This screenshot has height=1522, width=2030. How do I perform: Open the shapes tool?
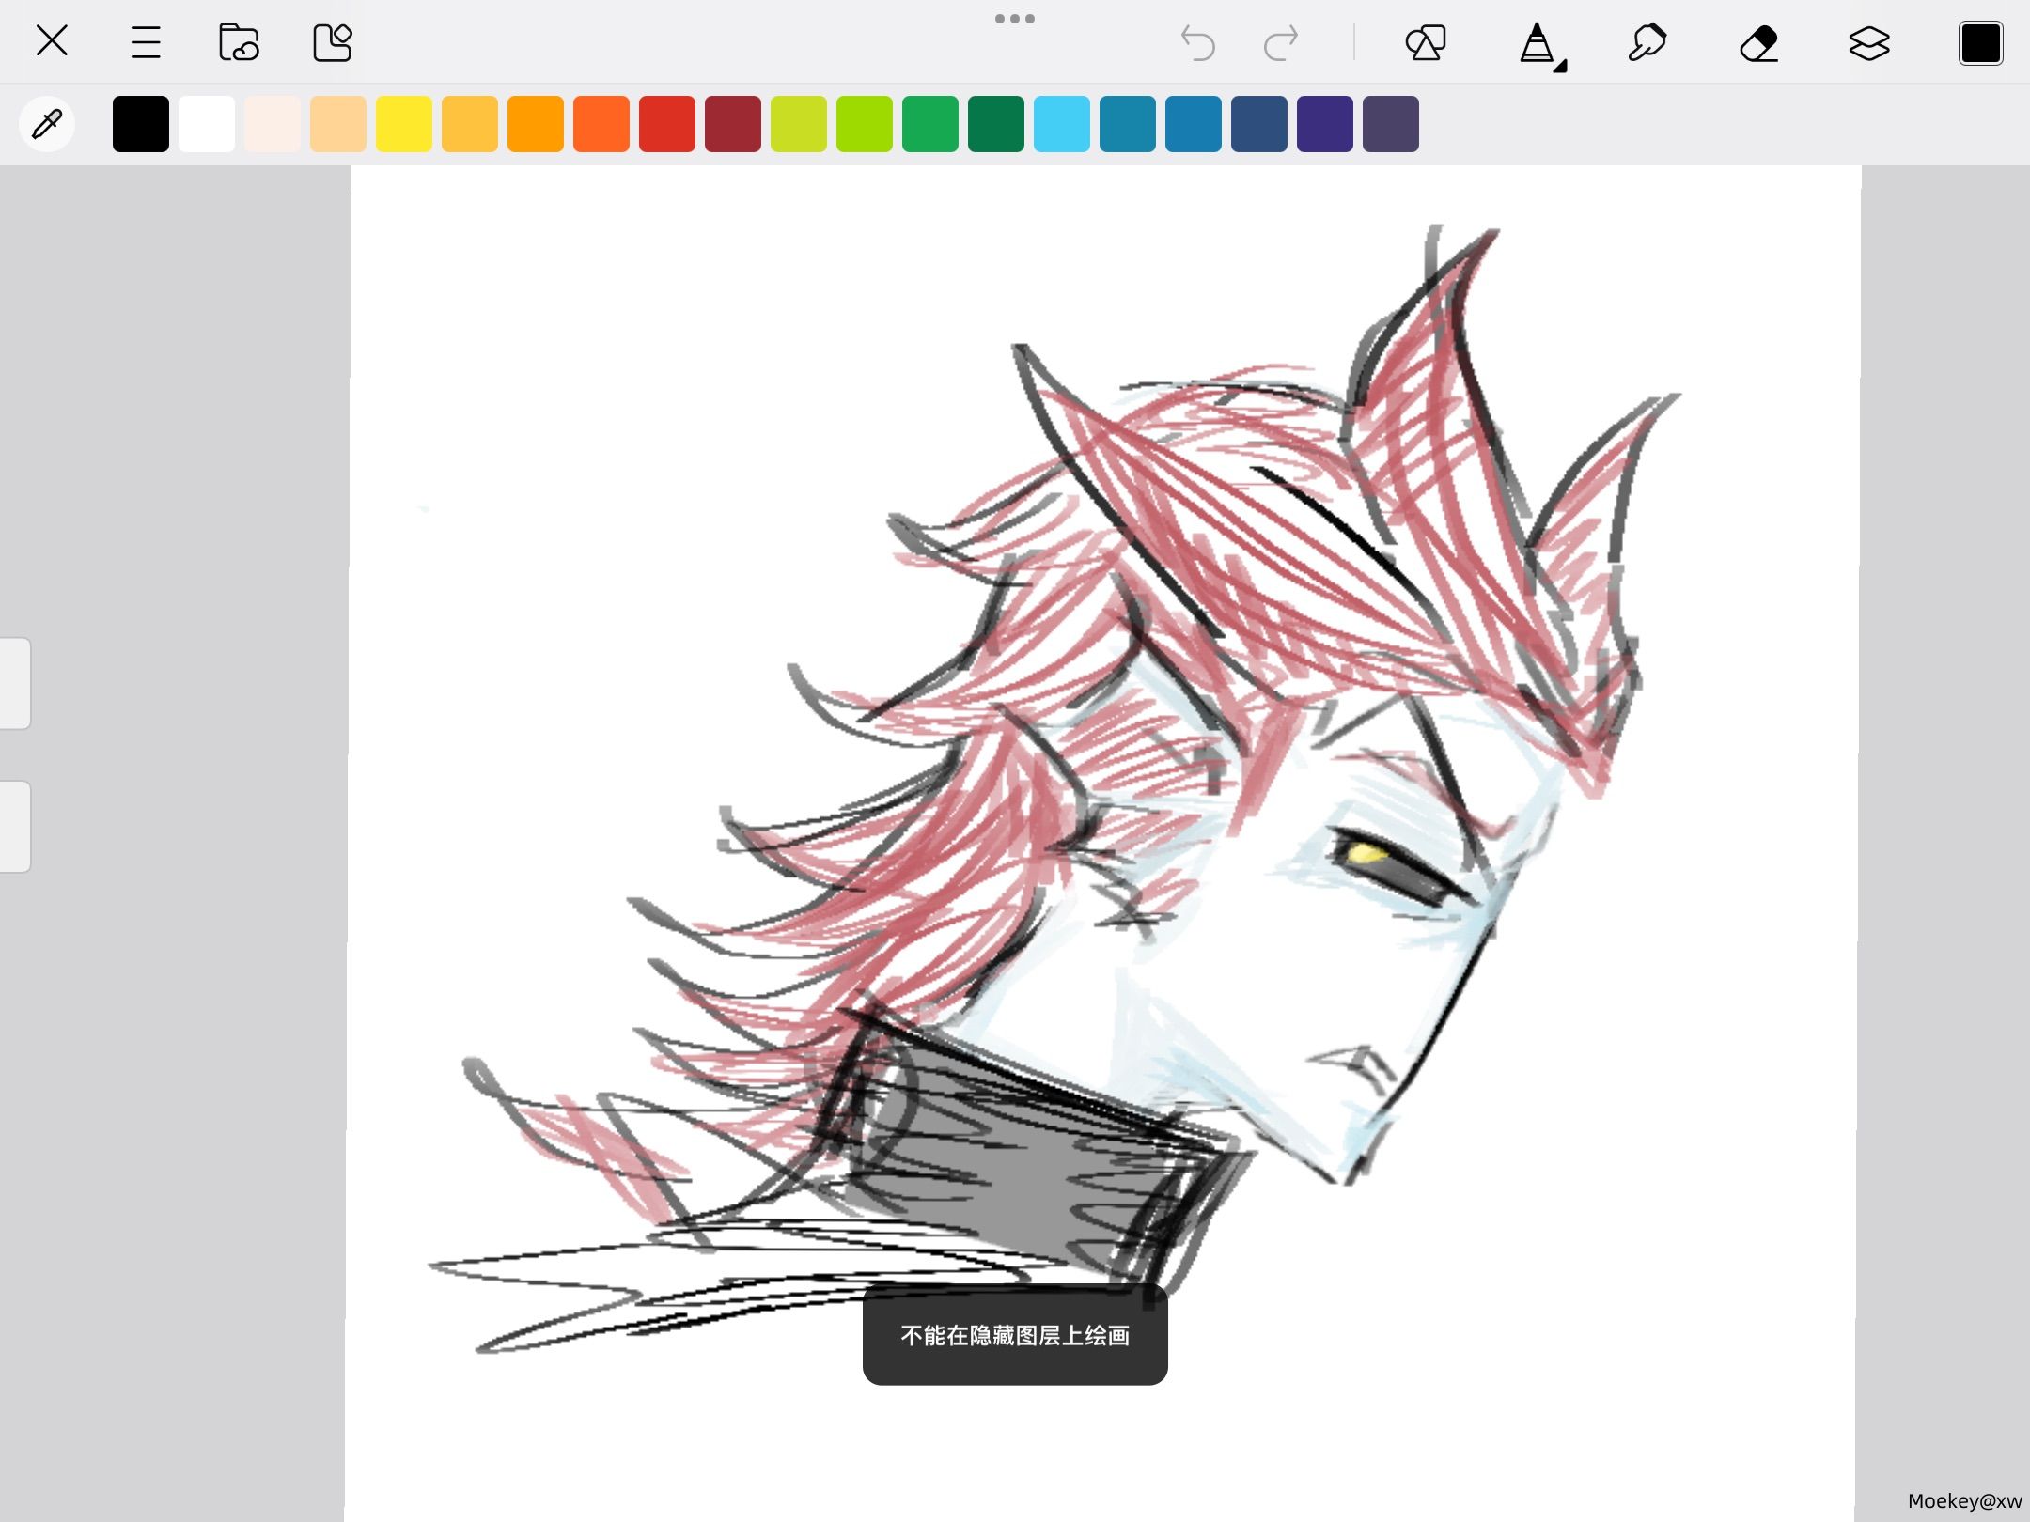click(x=1426, y=43)
